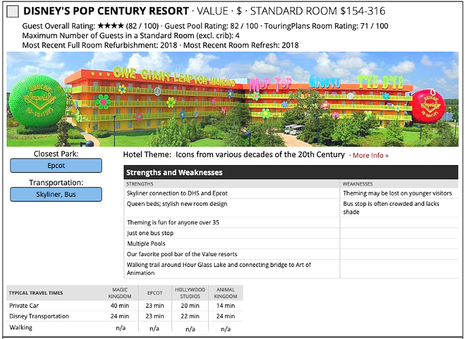Viewport: 465px width, 339px height.
Task: Click Private Car Animal Kingdom 14 min
Action: click(226, 306)
